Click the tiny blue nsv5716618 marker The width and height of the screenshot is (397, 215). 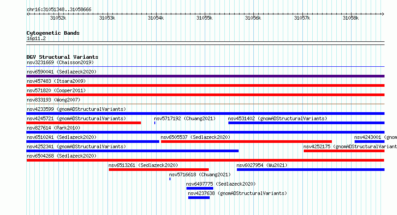[170, 179]
